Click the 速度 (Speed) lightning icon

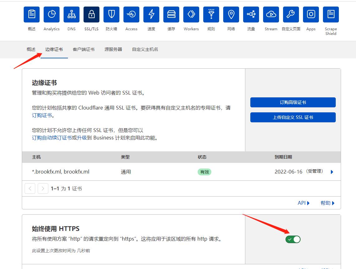151,14
